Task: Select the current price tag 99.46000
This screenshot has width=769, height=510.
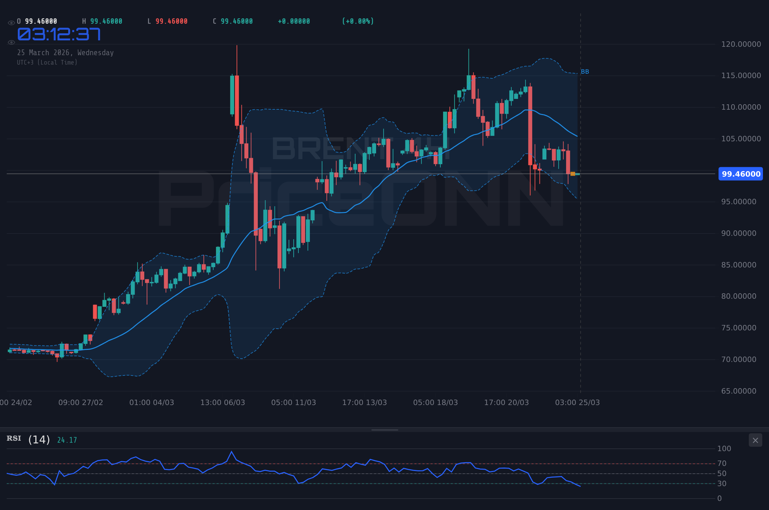Action: (x=740, y=174)
